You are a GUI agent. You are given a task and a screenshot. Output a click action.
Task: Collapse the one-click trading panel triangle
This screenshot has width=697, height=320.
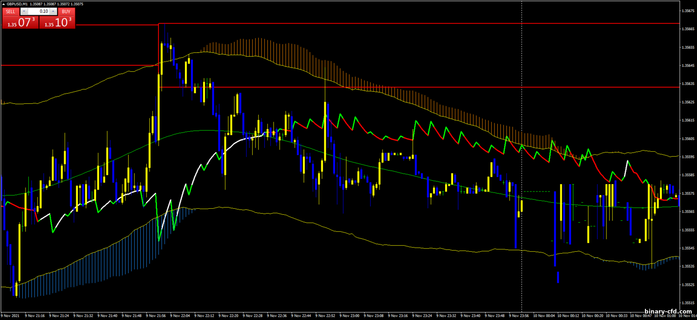[x=4, y=4]
